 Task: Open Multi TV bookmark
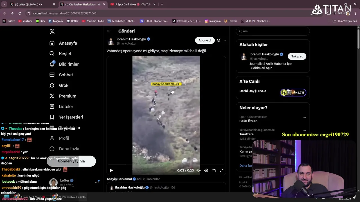pyautogui.click(x=255, y=21)
